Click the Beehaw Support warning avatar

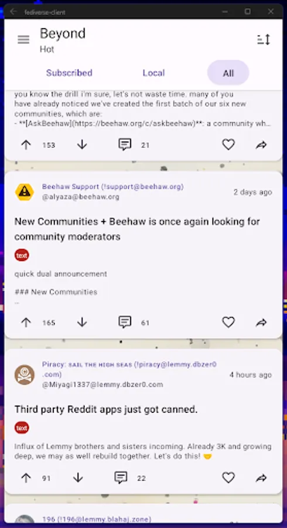click(25, 192)
